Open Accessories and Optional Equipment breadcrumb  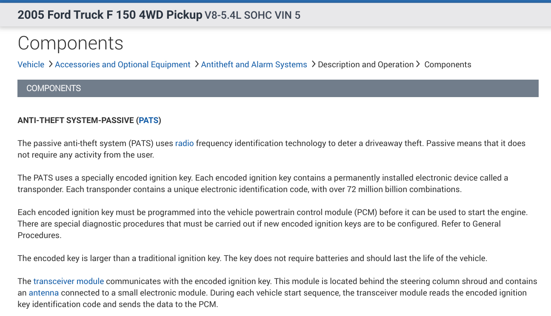pyautogui.click(x=123, y=64)
